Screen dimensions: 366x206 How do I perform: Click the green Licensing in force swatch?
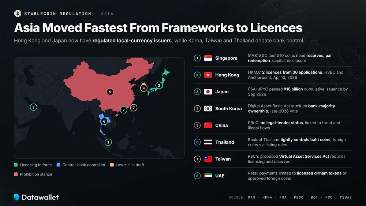16,165
